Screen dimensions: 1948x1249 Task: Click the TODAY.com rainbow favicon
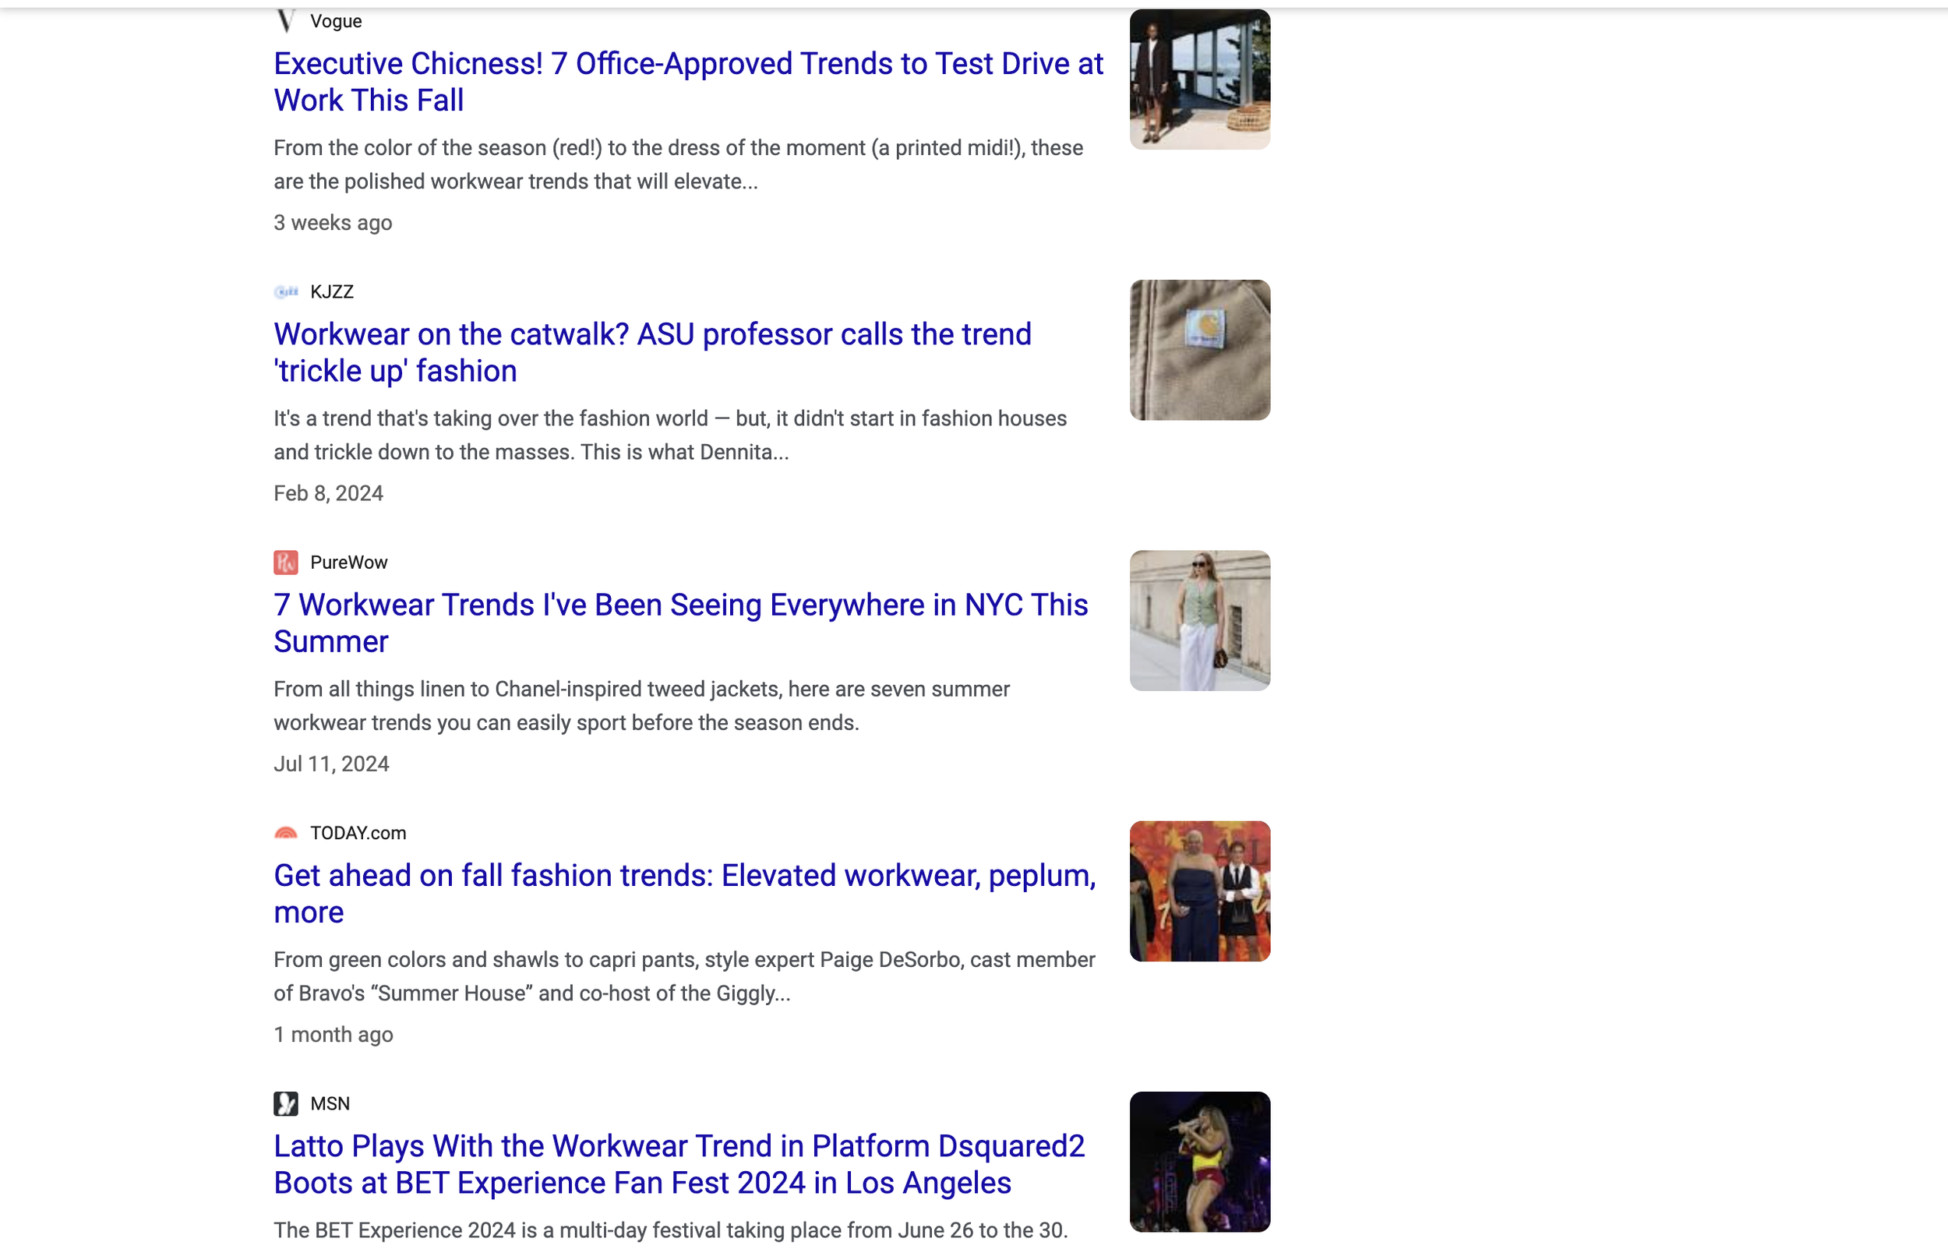pos(285,833)
